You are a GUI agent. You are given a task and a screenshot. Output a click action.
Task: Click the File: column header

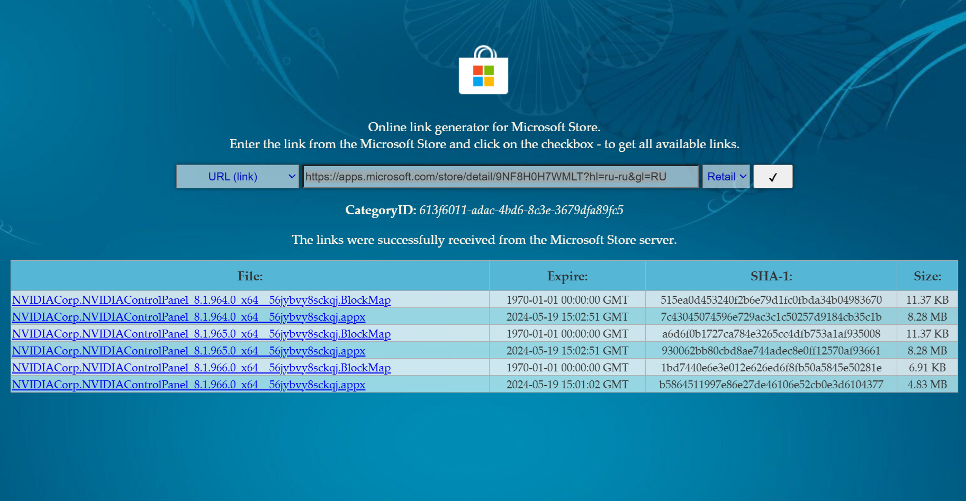coord(250,276)
